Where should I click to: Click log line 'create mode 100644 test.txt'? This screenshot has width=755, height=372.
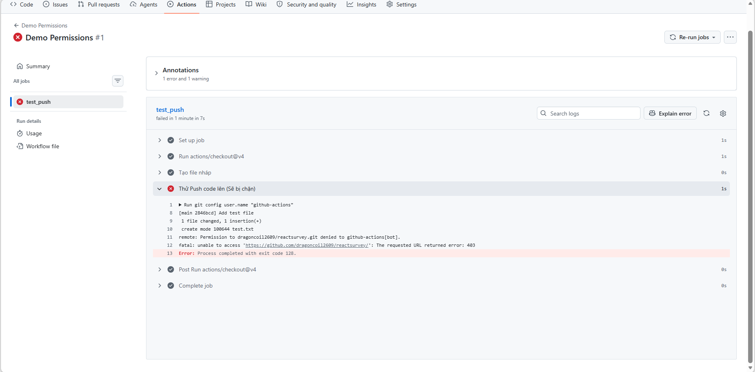218,229
